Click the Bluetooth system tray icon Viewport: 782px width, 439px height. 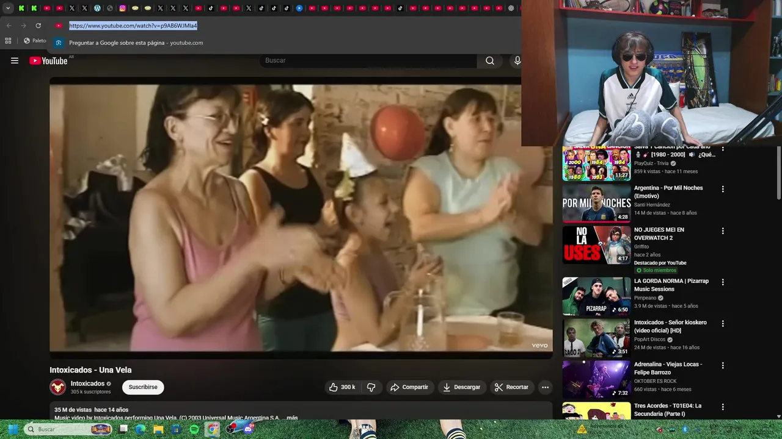point(685,429)
